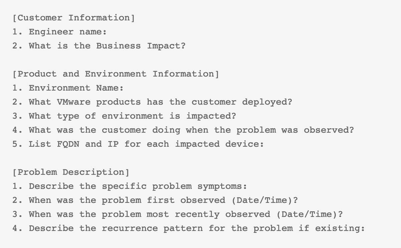The height and width of the screenshot is (248, 401).
Task: Click the Business Impact question line
Action: [x=99, y=46]
